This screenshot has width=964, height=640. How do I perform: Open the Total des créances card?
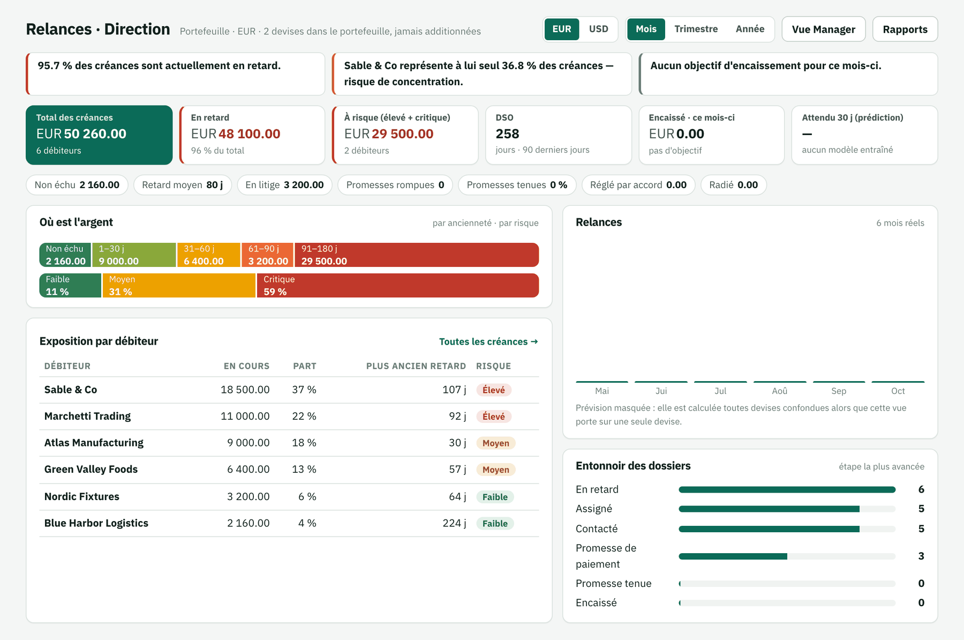tap(99, 135)
